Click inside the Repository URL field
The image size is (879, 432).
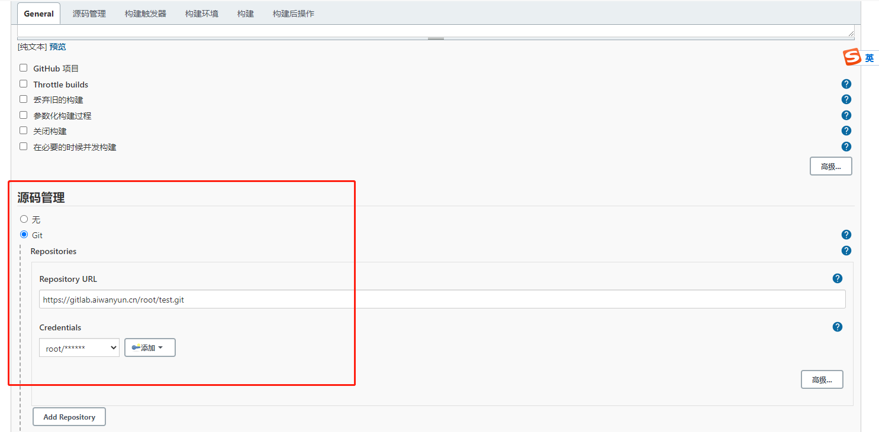click(x=442, y=299)
